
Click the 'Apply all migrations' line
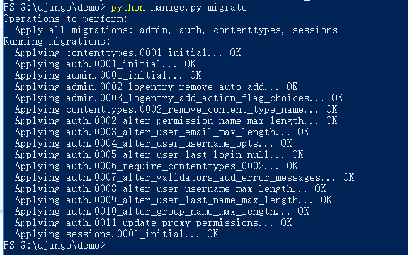point(176,30)
